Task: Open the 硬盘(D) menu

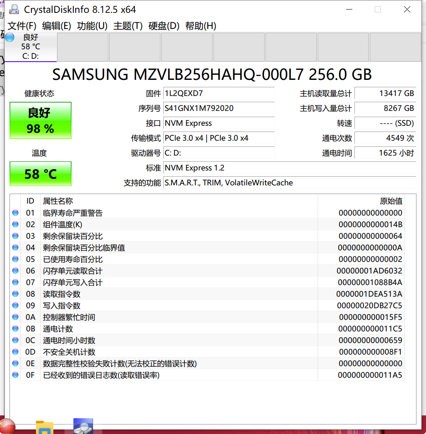Action: click(x=164, y=26)
